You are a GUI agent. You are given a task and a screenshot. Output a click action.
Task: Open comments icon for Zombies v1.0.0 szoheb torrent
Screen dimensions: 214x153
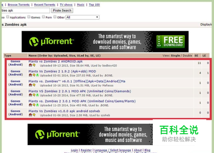(34, 115)
